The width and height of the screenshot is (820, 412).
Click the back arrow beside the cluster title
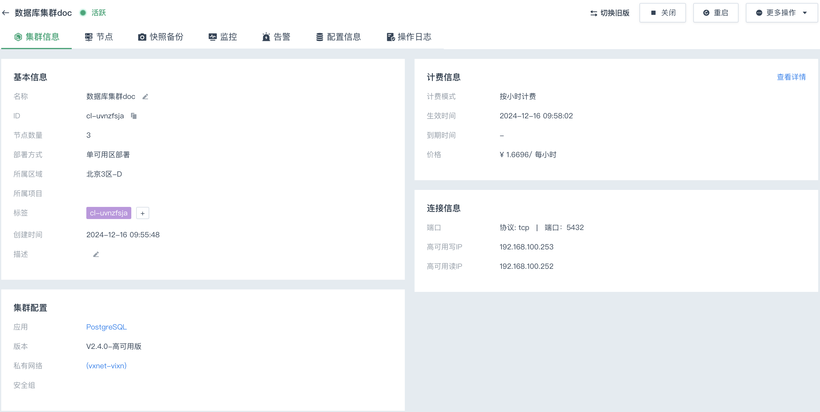[x=6, y=13]
